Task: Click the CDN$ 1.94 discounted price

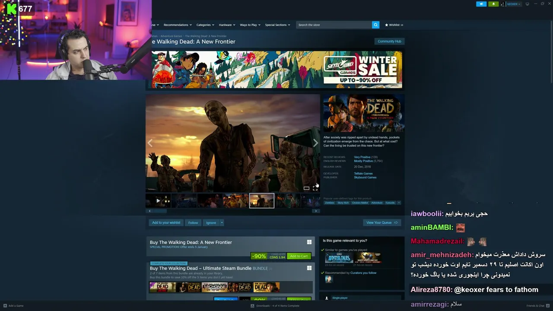Action: [277, 257]
